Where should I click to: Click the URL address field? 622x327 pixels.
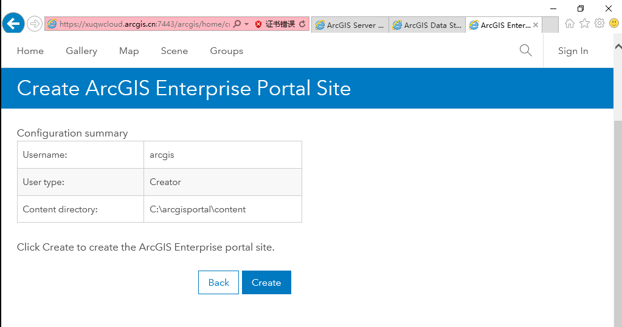(x=144, y=24)
